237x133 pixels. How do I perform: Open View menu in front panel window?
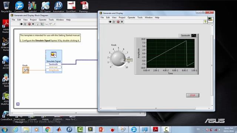(114, 17)
